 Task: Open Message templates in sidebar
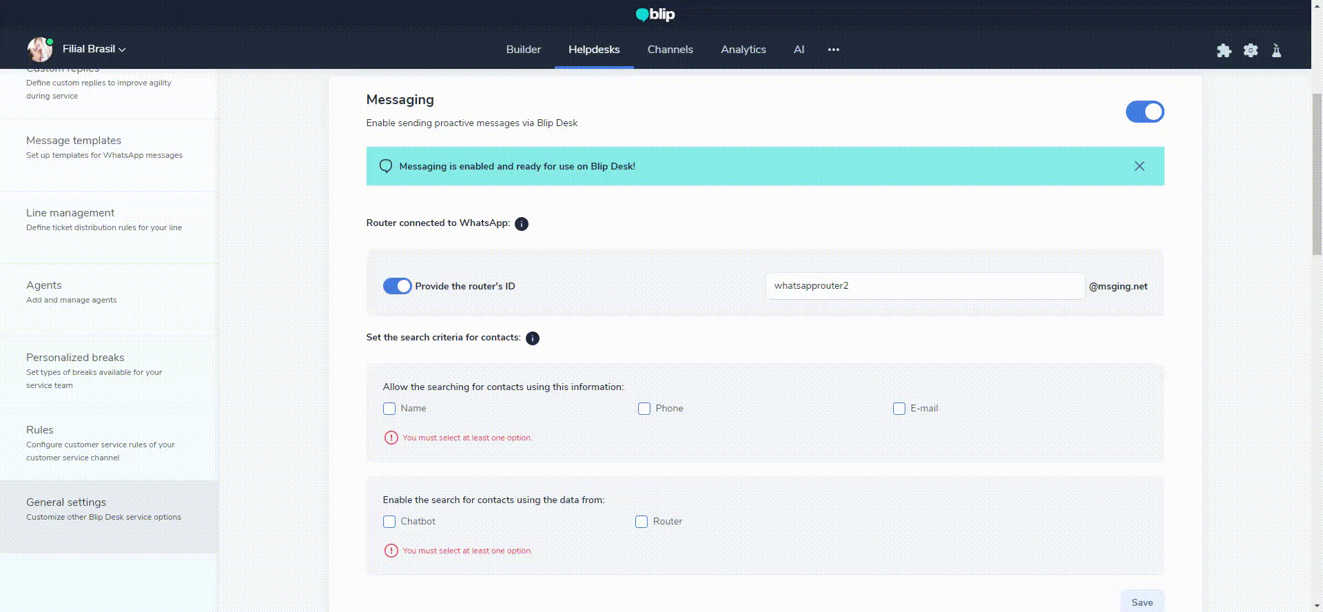(109, 155)
